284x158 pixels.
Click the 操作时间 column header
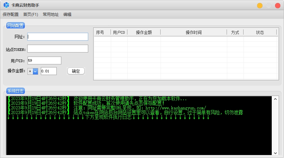194,32
